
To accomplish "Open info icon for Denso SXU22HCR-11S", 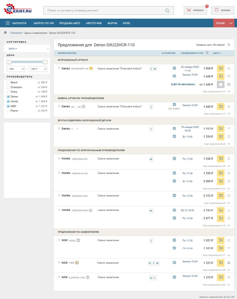I will pyautogui.click(x=151, y=69).
